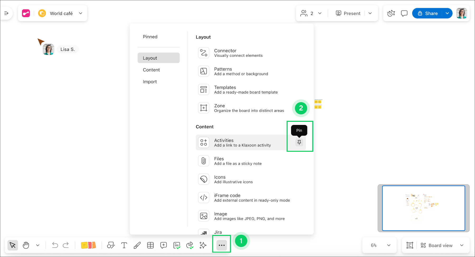This screenshot has height=257, width=475.
Task: Open the timer icon in the top bar
Action: (391, 13)
